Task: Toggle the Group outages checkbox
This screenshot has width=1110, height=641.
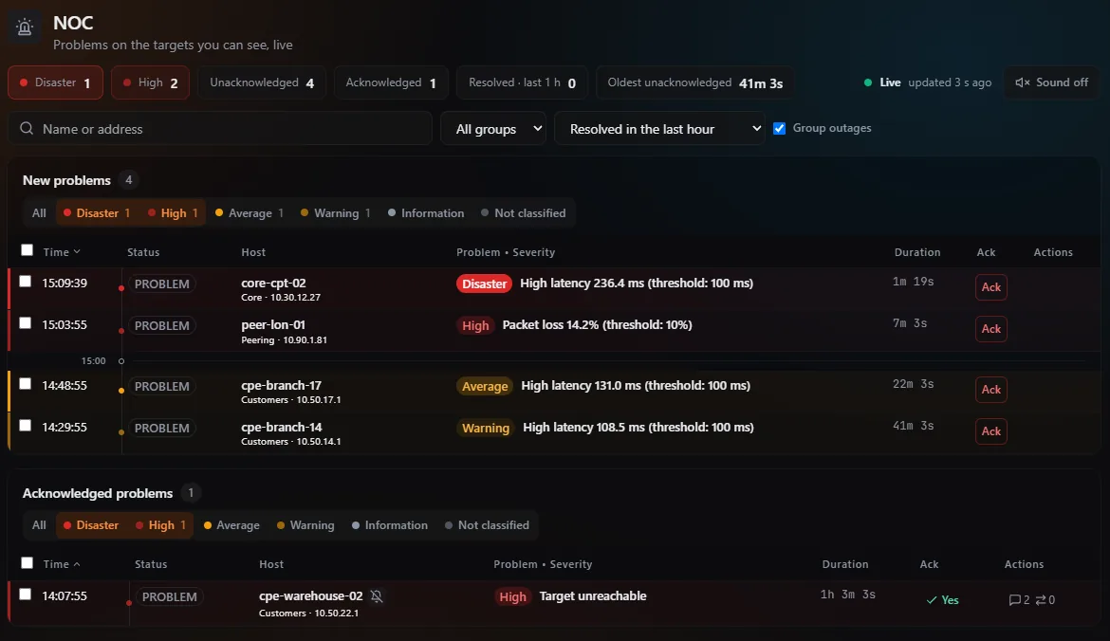Action: click(x=780, y=128)
